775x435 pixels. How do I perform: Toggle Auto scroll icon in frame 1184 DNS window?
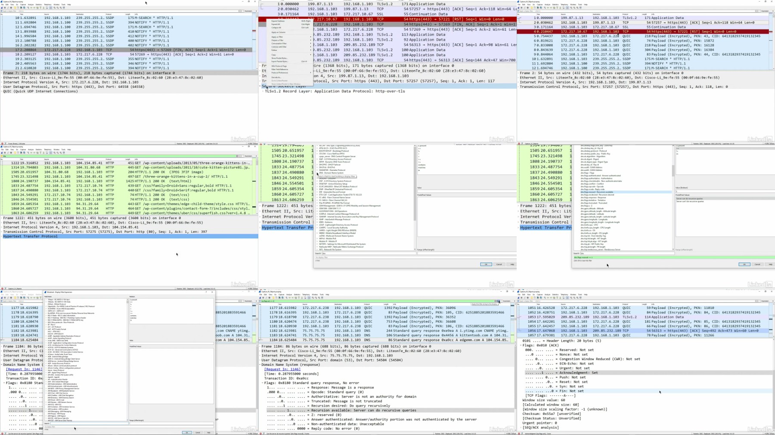(x=305, y=298)
